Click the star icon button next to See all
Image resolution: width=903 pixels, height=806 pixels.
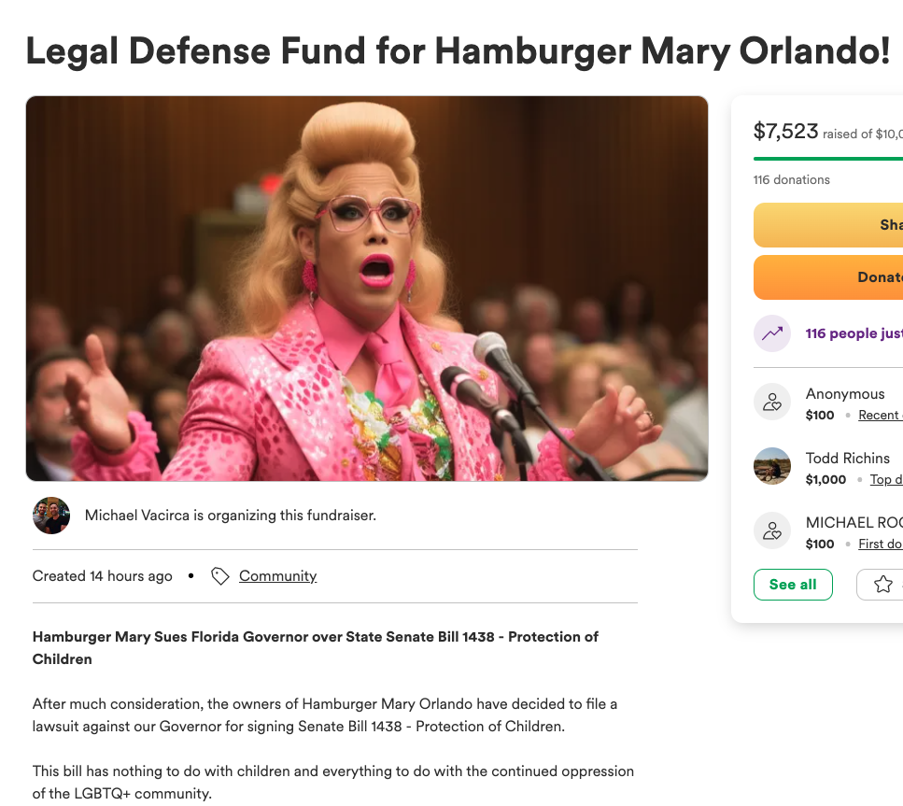pos(882,585)
